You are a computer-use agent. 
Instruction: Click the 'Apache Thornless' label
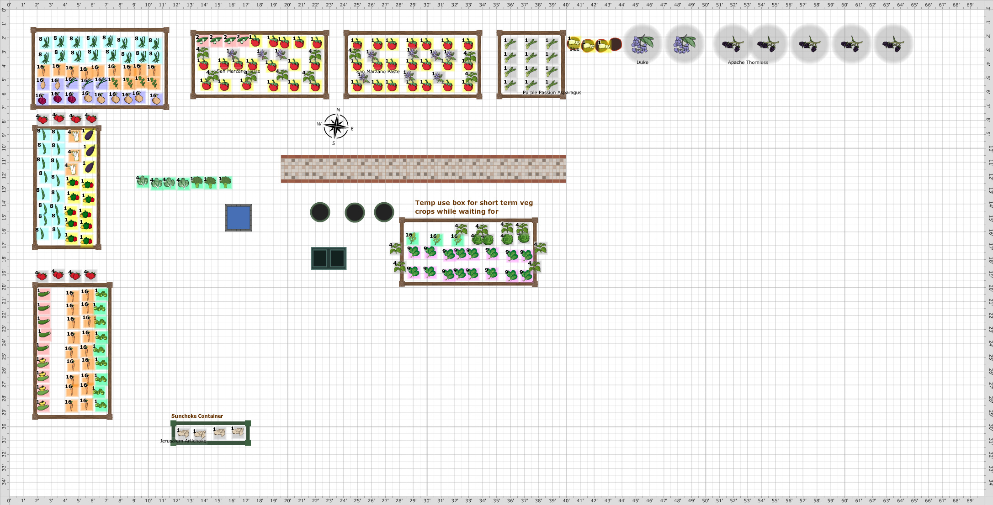pos(748,63)
